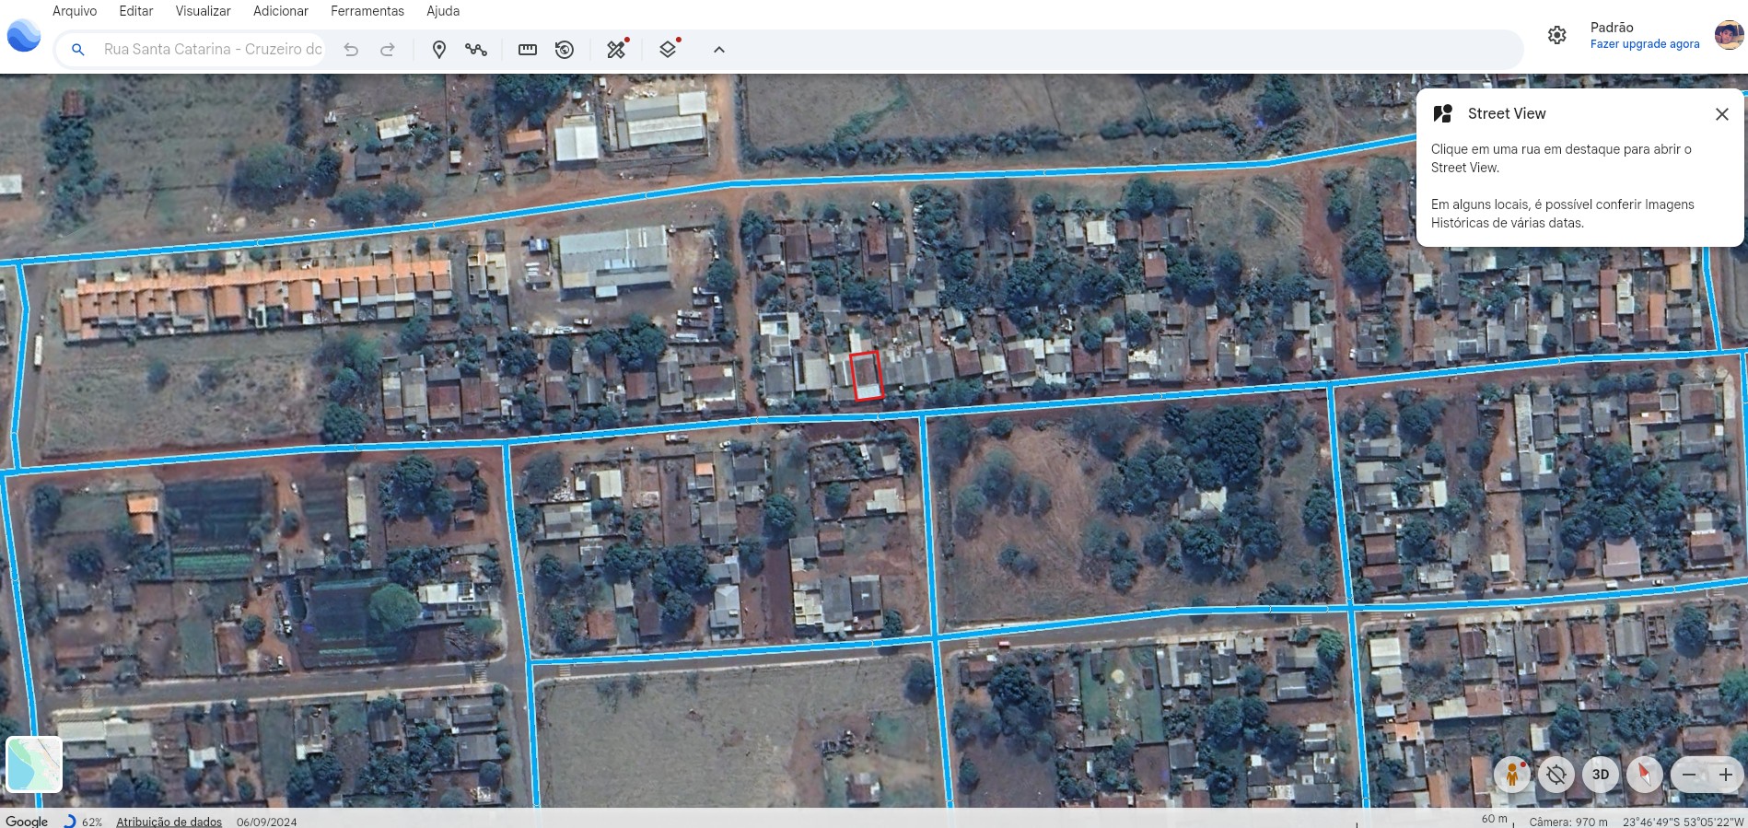Click the coordinates readout in status bar
Image resolution: width=1748 pixels, height=828 pixels.
[x=1684, y=822]
